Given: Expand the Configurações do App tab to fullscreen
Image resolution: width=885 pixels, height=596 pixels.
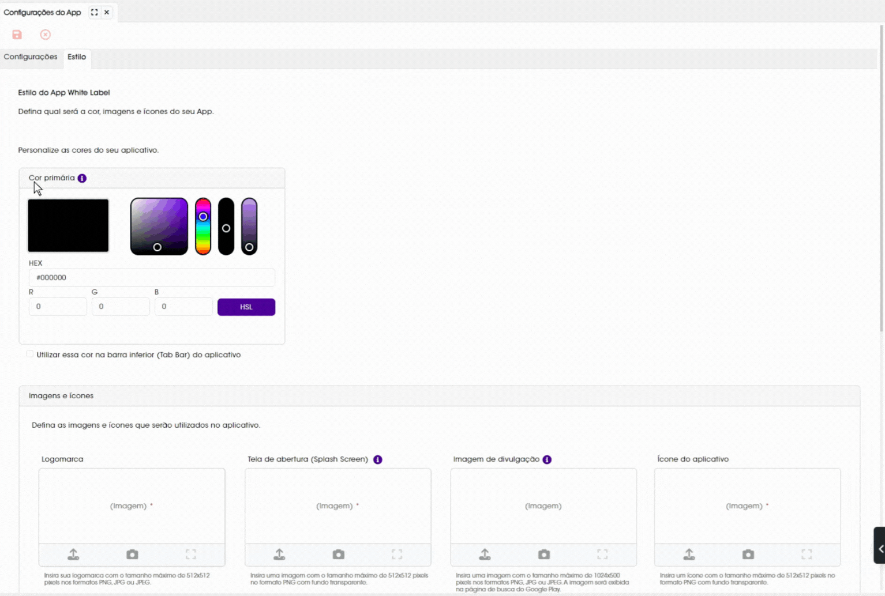Looking at the screenshot, I should 94,12.
